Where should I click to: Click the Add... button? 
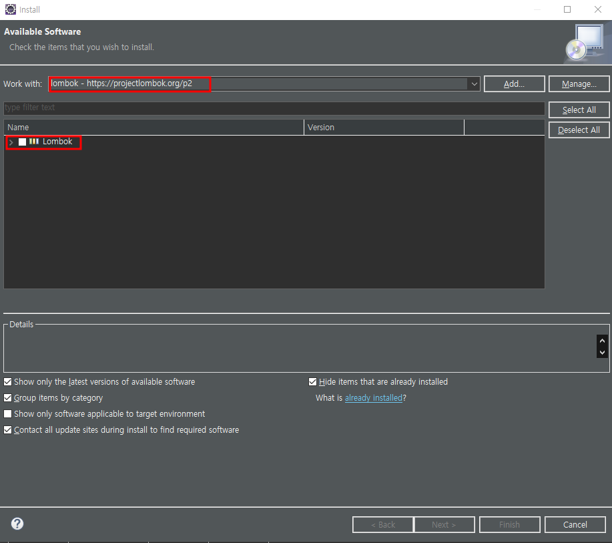pyautogui.click(x=514, y=84)
